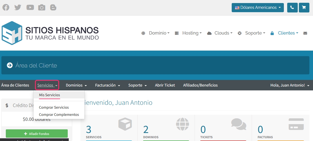The height and width of the screenshot is (141, 313).
Task: Open the Hola, Juan Antonio user menu
Action: (x=290, y=85)
